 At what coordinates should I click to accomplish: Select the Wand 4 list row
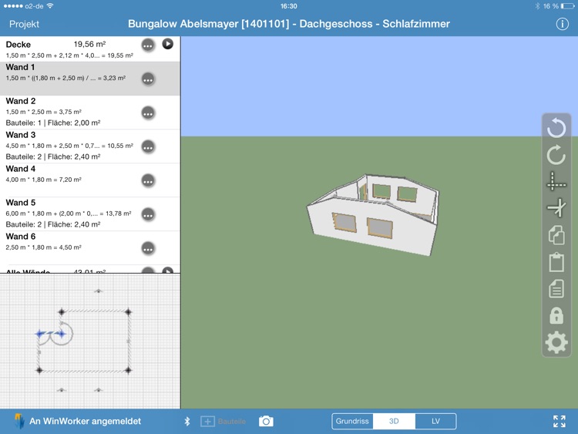90,180
